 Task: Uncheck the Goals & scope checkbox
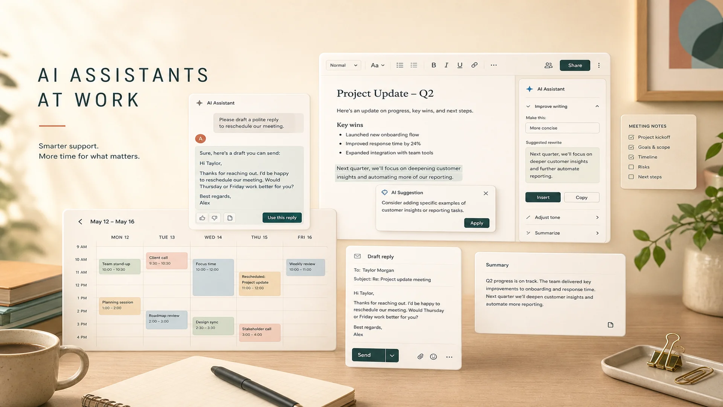[x=631, y=147]
